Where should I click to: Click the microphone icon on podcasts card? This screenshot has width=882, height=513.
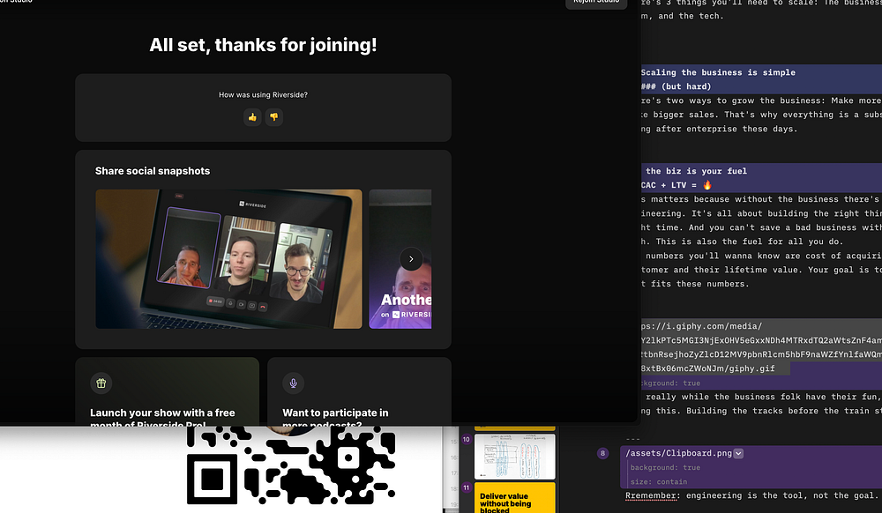click(293, 383)
